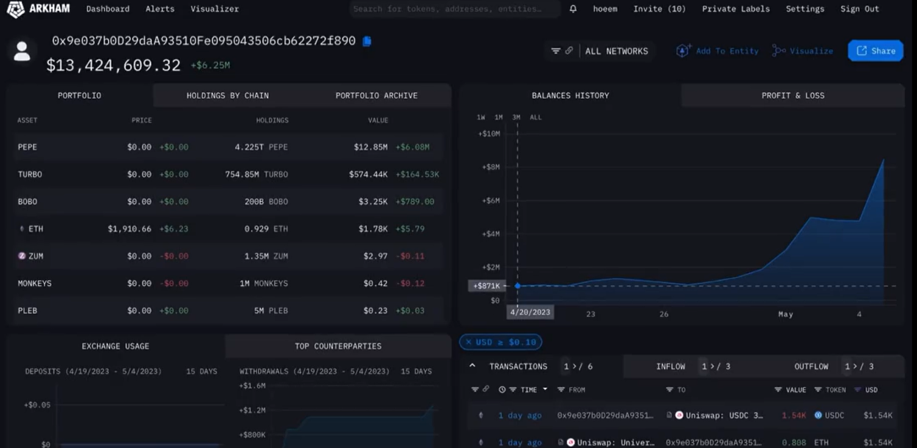This screenshot has width=917, height=448.
Task: Open the TOKEN column filter
Action: click(818, 390)
